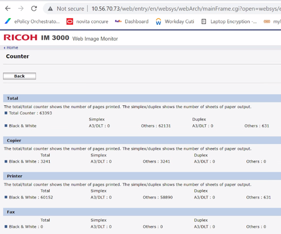The width and height of the screenshot is (281, 234).
Task: Click 'Others : 631' in Total duplex
Action: coord(257,126)
